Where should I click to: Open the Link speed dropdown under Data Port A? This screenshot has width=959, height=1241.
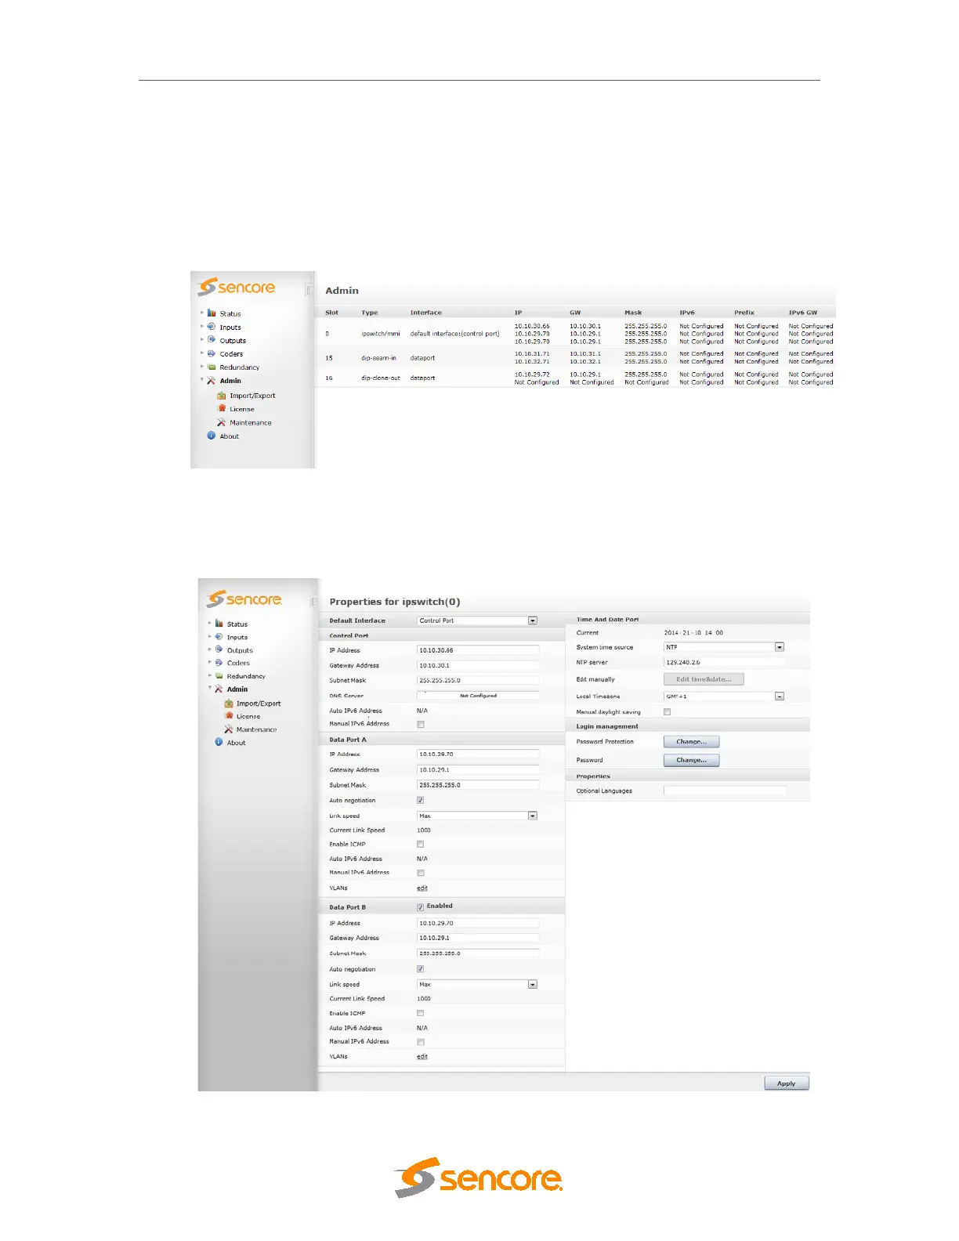tap(477, 816)
